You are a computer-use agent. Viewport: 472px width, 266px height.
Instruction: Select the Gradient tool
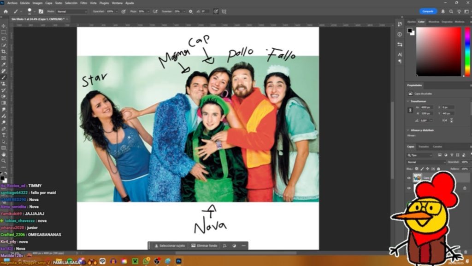tap(4, 103)
